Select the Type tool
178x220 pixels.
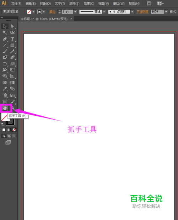coord(12,39)
